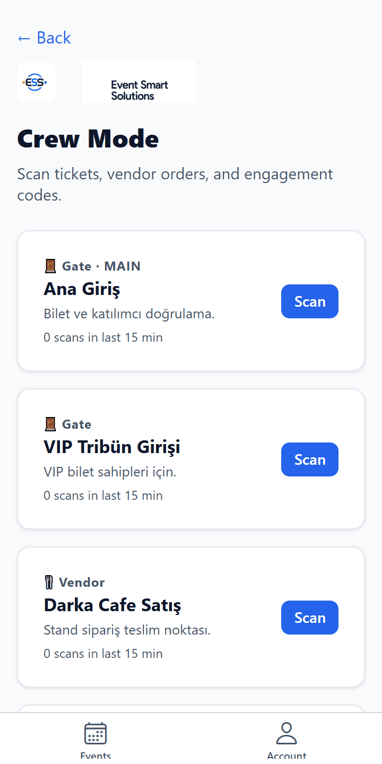Click Ana Giriş scans in last 15 min text
The image size is (382, 764).
tap(103, 337)
